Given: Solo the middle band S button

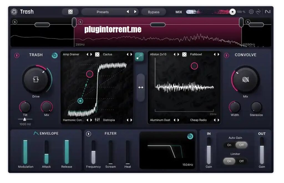Looking at the screenshot, I should 80,22.
